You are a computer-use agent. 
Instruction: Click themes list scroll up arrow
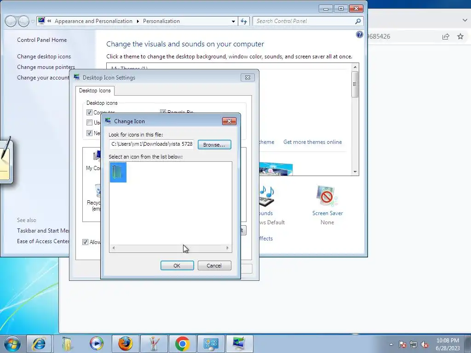(355, 67)
